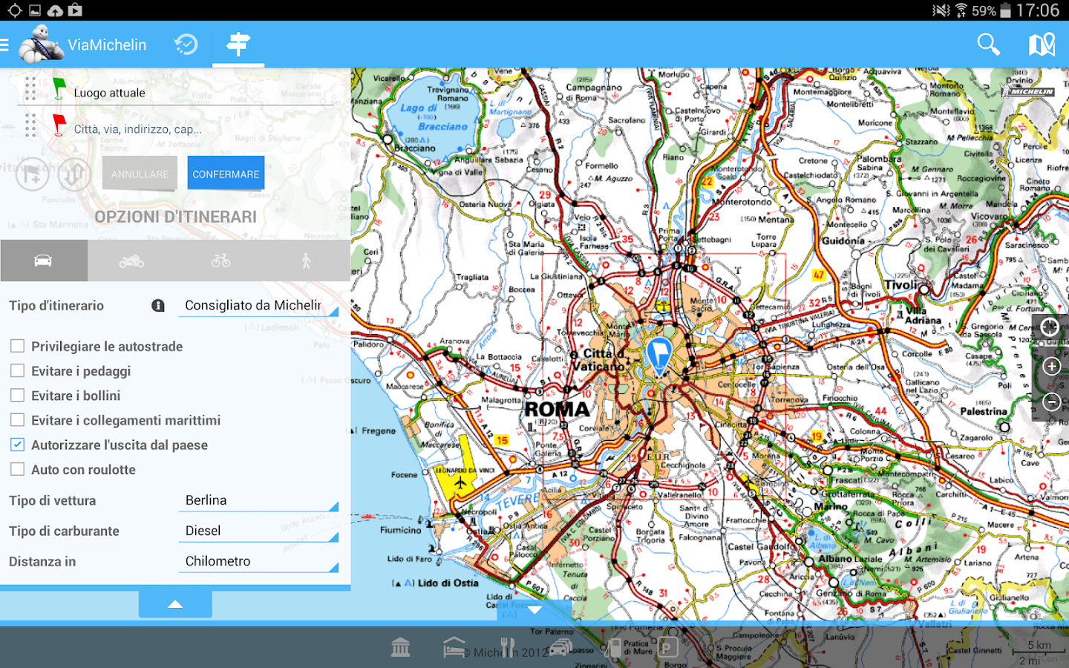Check the battery status indicator
The height and width of the screenshot is (668, 1069).
click(x=1005, y=10)
